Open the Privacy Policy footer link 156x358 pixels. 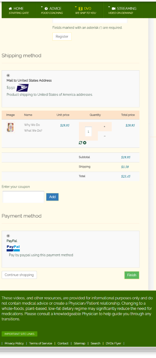(14, 343)
